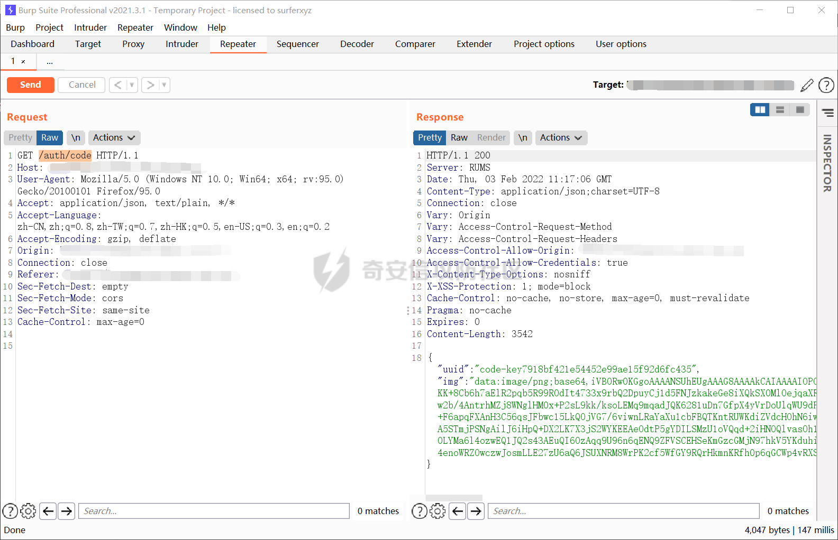838x540 pixels.
Task: Switch to combined tabbed layout view
Action: coord(800,110)
